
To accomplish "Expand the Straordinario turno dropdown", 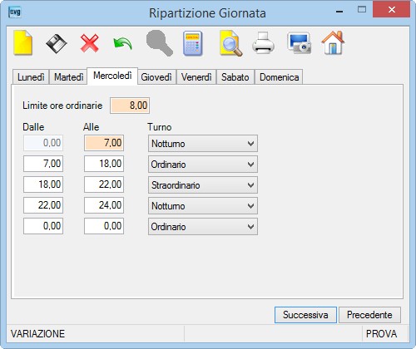I will (203, 185).
